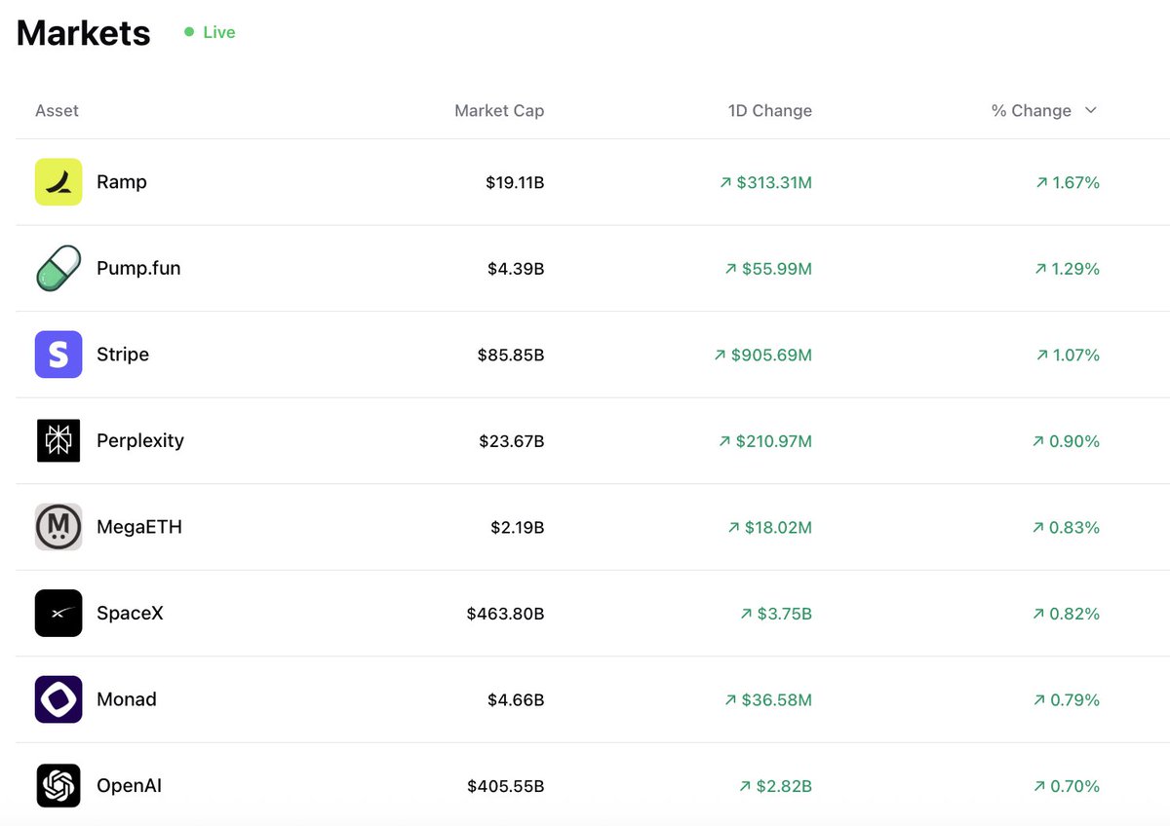Click the OpenAI logo icon
This screenshot has height=826, width=1170.
coord(58,785)
